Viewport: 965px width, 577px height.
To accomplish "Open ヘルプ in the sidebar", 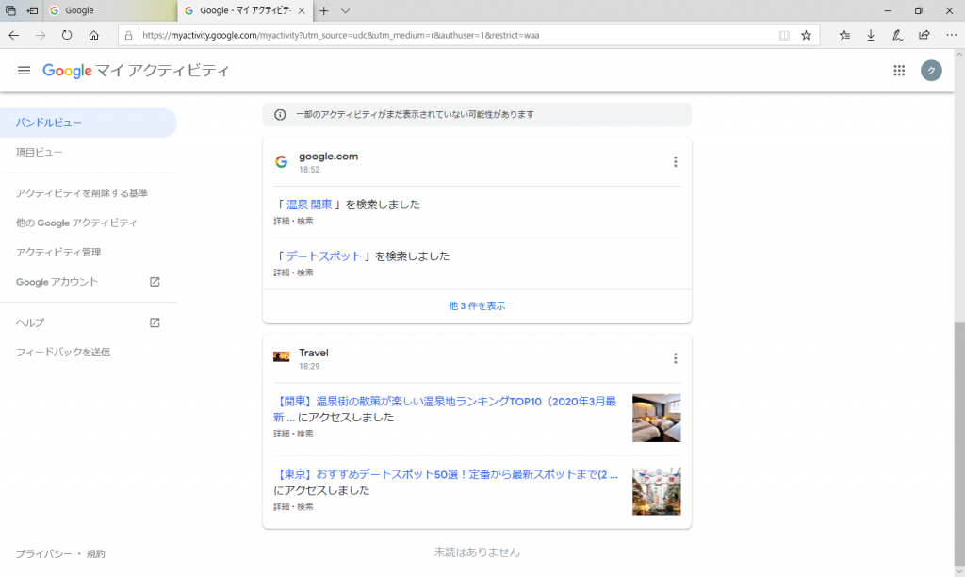I will coord(88,322).
